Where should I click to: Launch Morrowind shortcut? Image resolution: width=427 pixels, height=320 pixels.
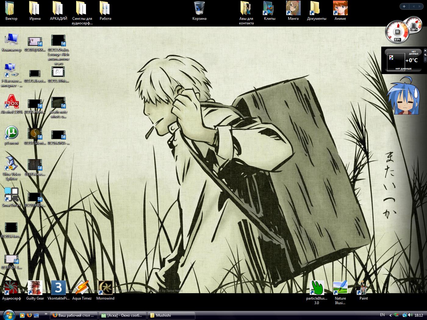(x=105, y=291)
